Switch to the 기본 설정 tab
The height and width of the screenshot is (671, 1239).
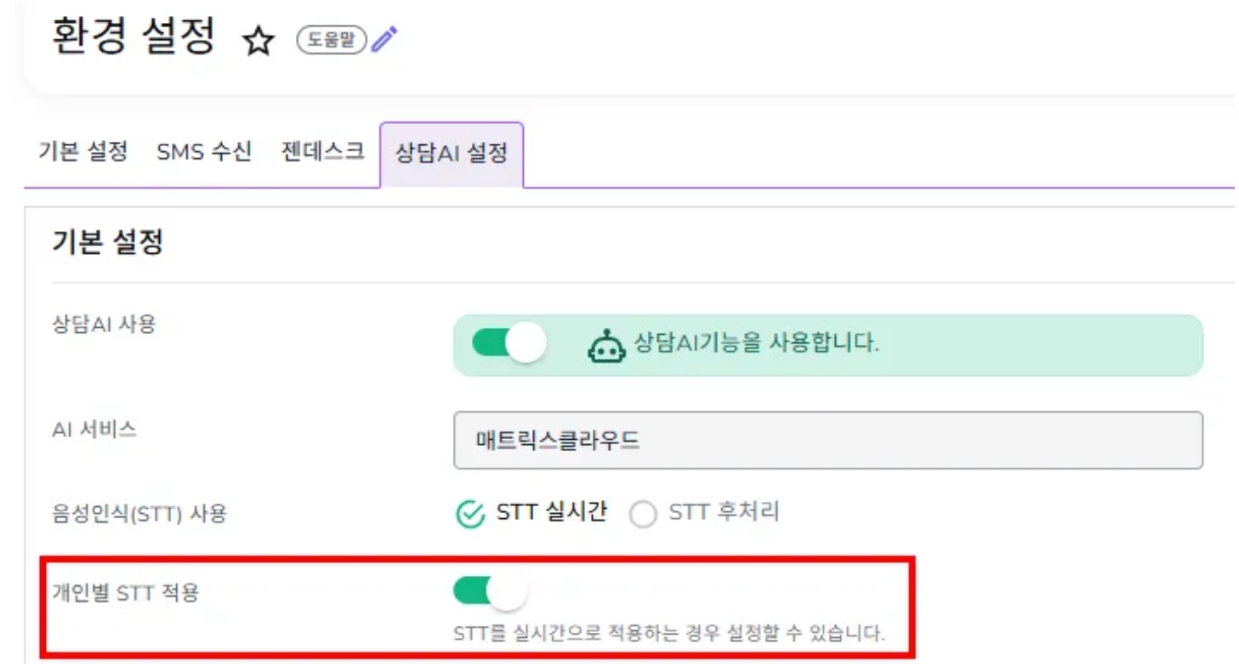tap(82, 153)
